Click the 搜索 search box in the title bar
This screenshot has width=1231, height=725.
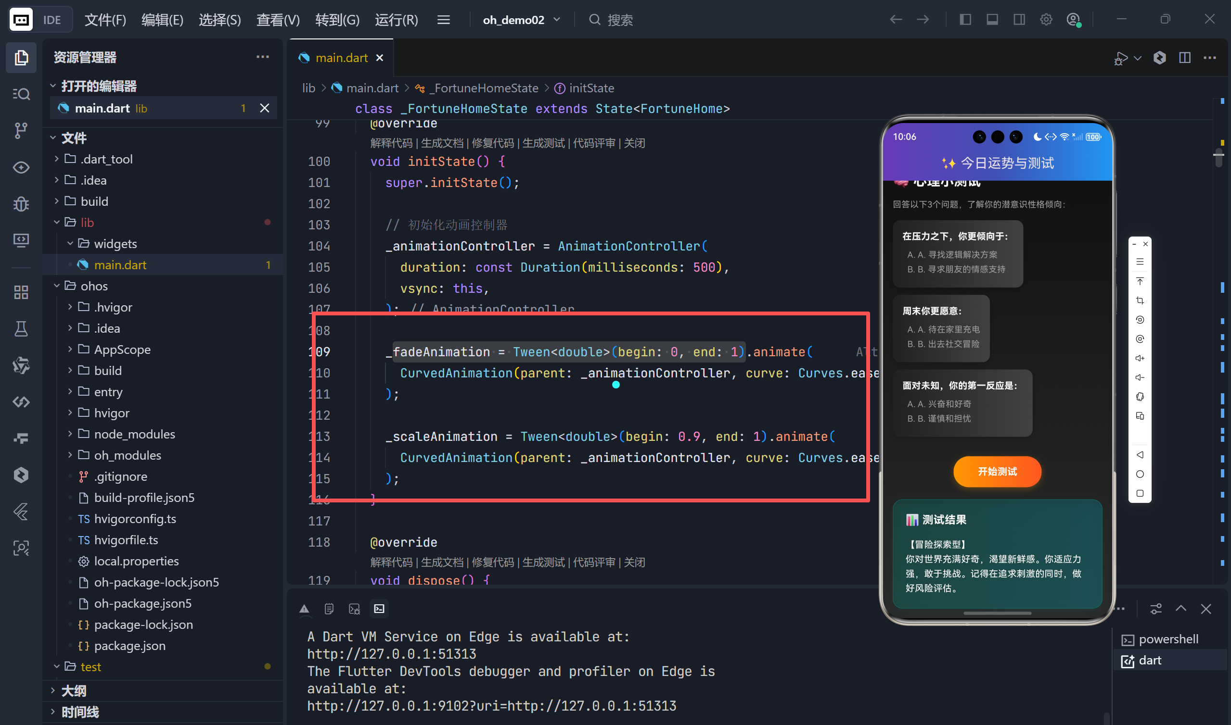click(619, 20)
